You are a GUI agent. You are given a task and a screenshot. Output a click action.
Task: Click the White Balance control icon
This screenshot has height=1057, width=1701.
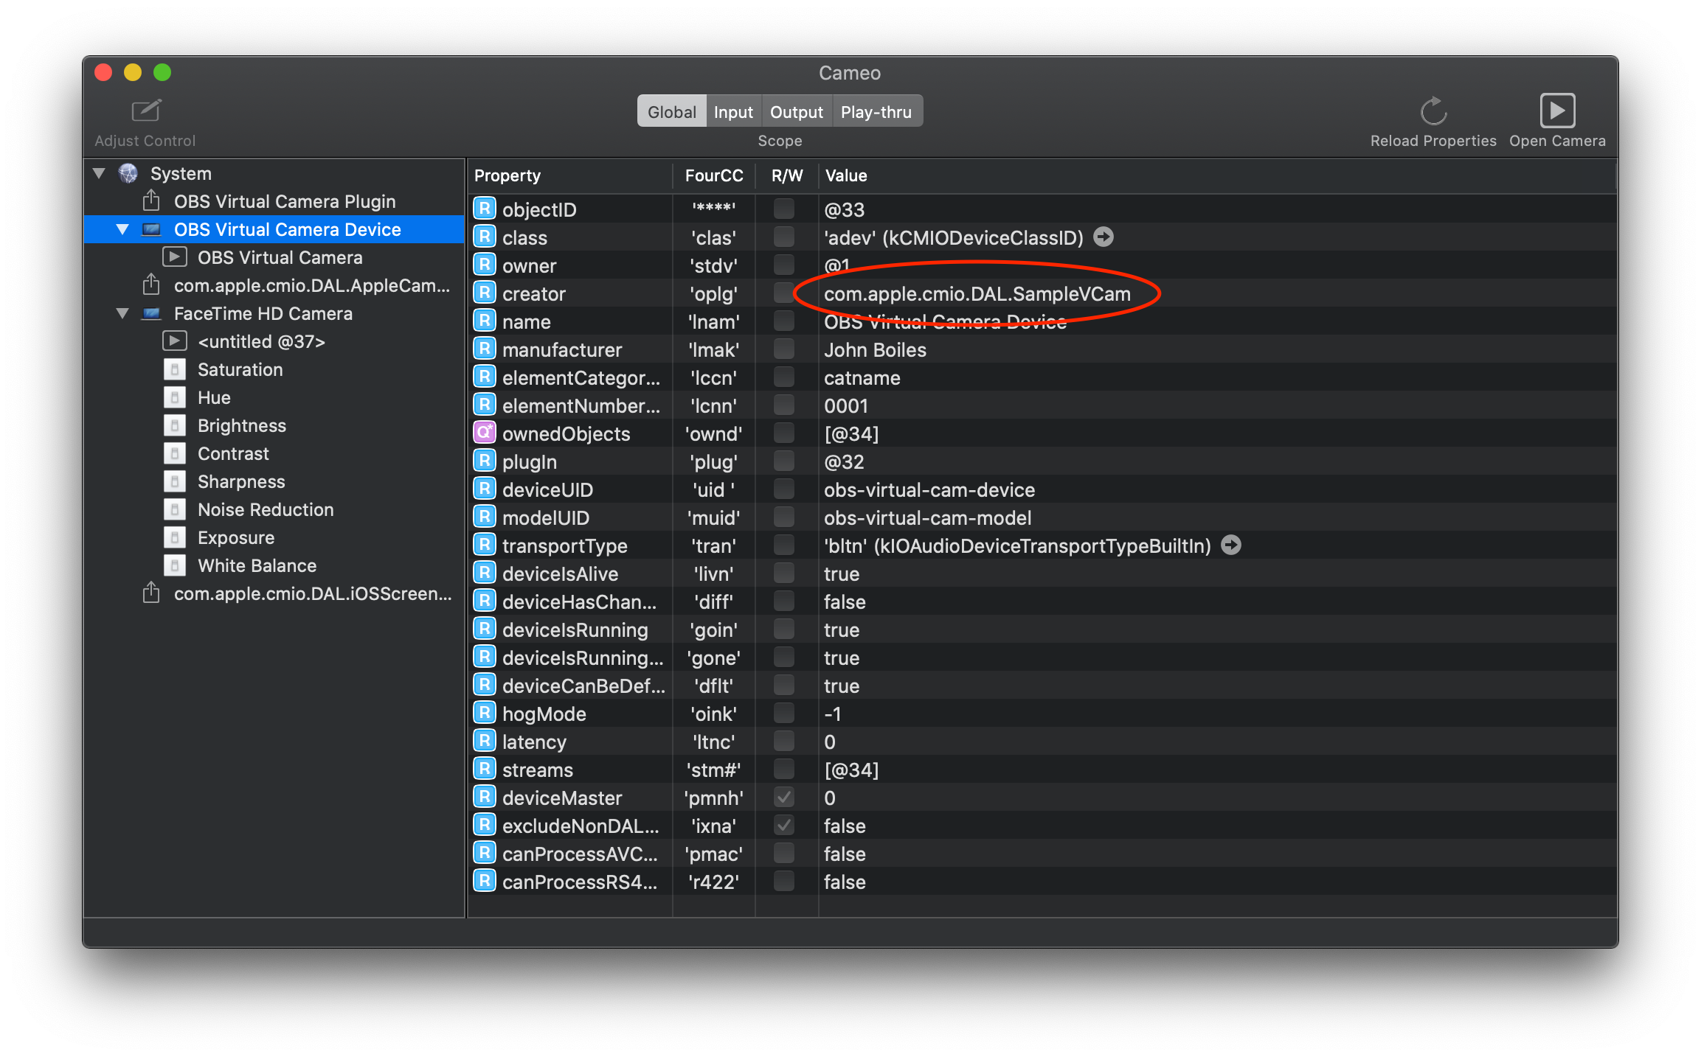pyautogui.click(x=175, y=565)
